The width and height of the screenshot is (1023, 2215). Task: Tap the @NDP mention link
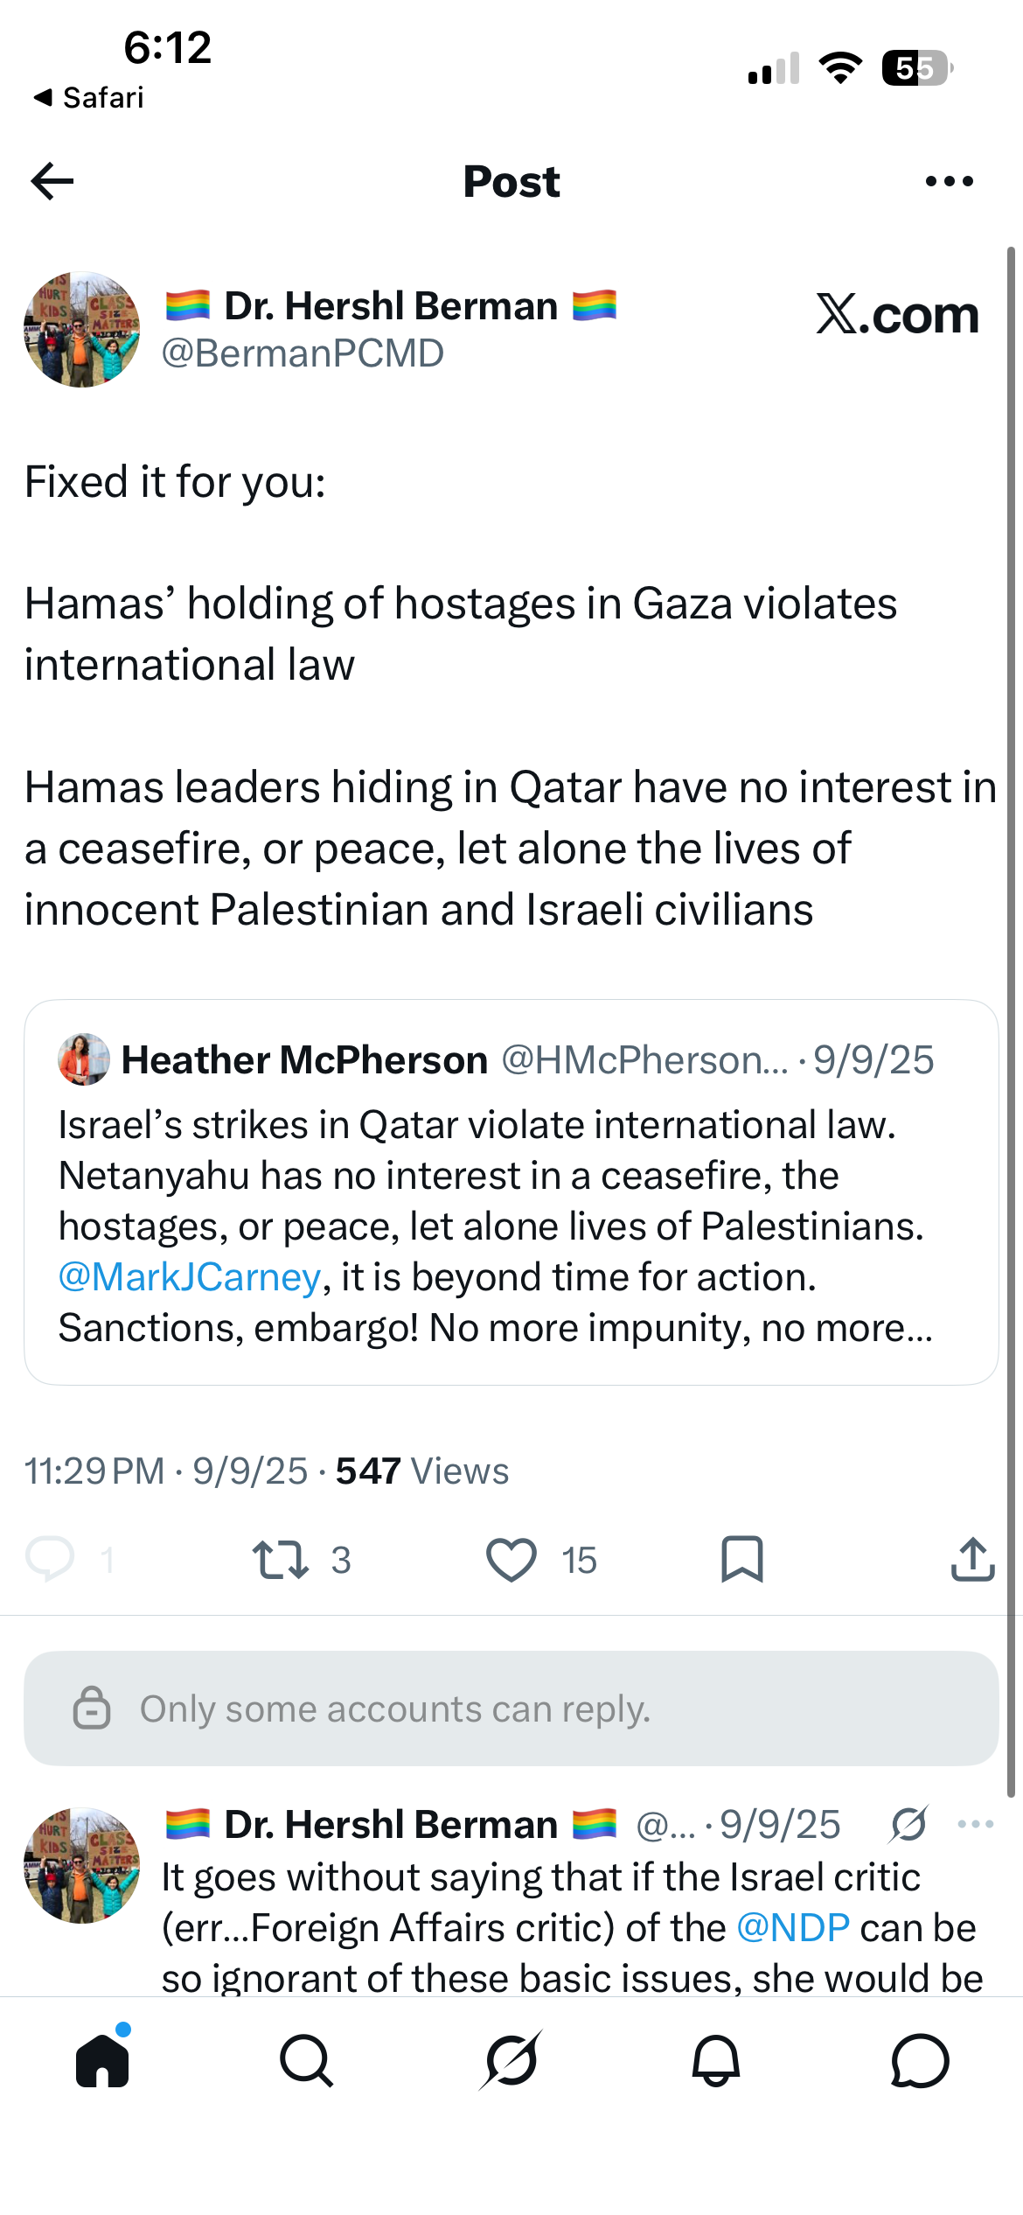tap(793, 1928)
